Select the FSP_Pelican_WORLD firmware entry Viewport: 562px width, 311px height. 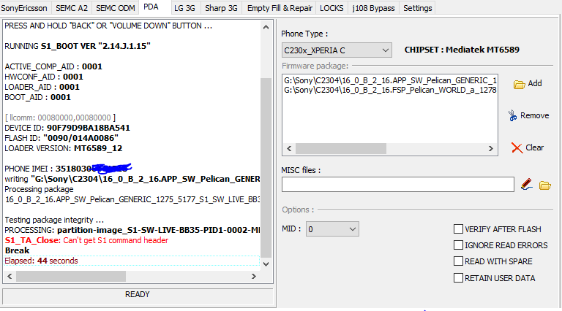coord(390,90)
